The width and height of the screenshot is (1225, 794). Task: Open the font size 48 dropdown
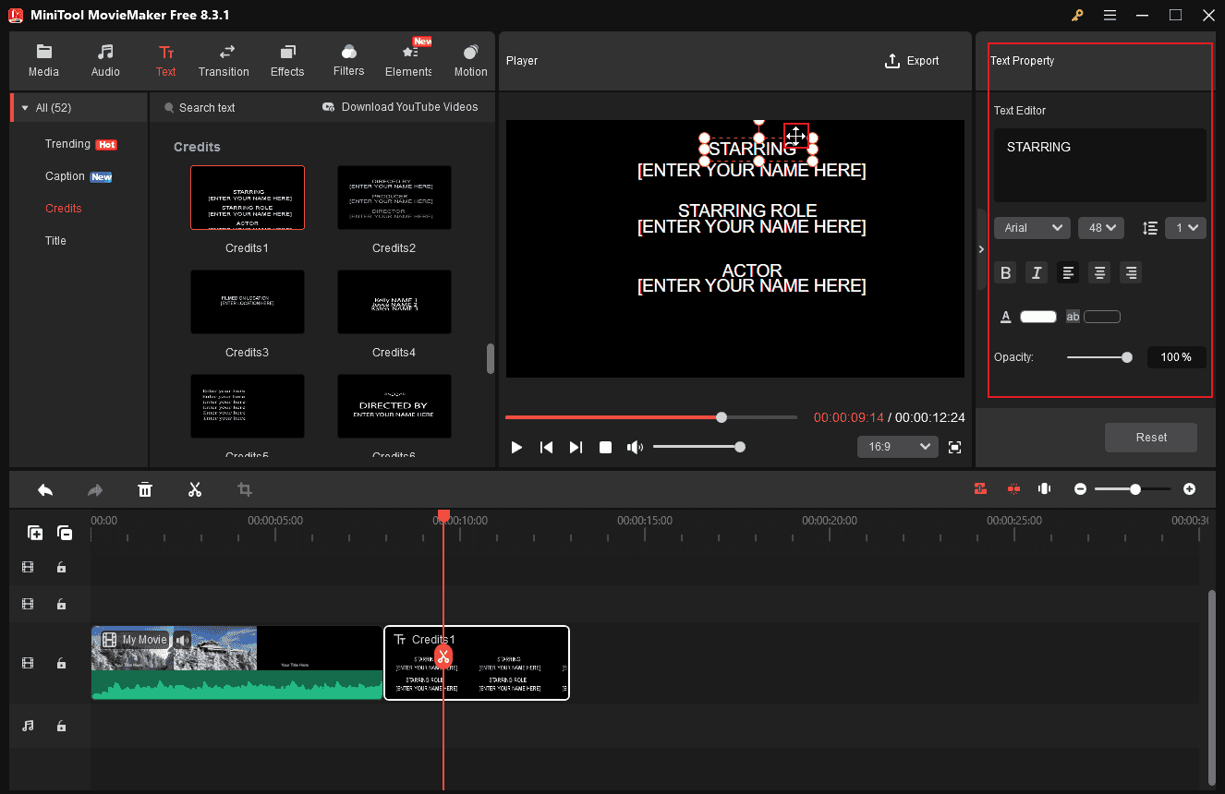(1100, 227)
